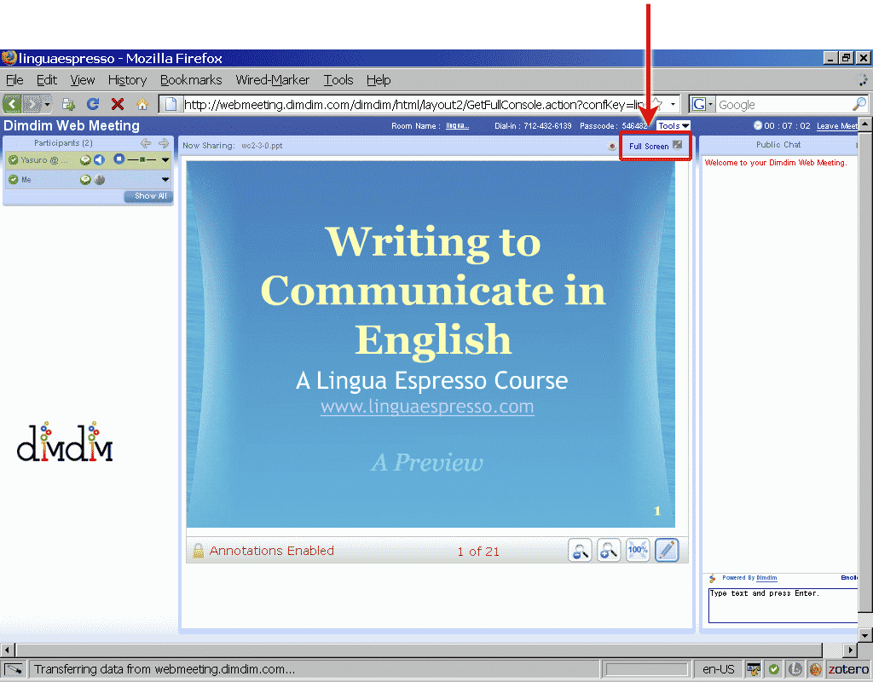Expand Yasuro's participant options arrow
Image resolution: width=873 pixels, height=682 pixels.
point(165,160)
